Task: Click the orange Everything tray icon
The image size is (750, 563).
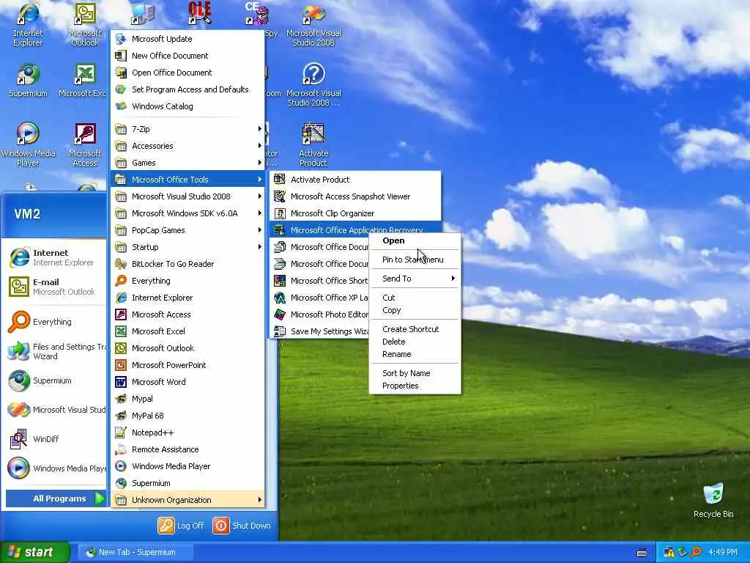Action: click(696, 553)
